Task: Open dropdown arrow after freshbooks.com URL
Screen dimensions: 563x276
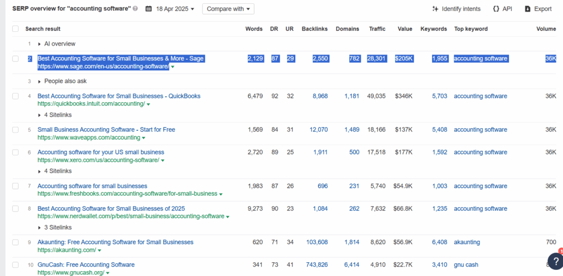Action: (221, 194)
